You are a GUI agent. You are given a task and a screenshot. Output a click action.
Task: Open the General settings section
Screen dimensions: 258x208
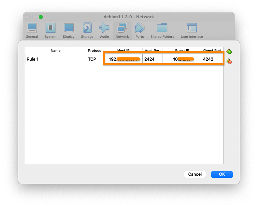pos(32,31)
